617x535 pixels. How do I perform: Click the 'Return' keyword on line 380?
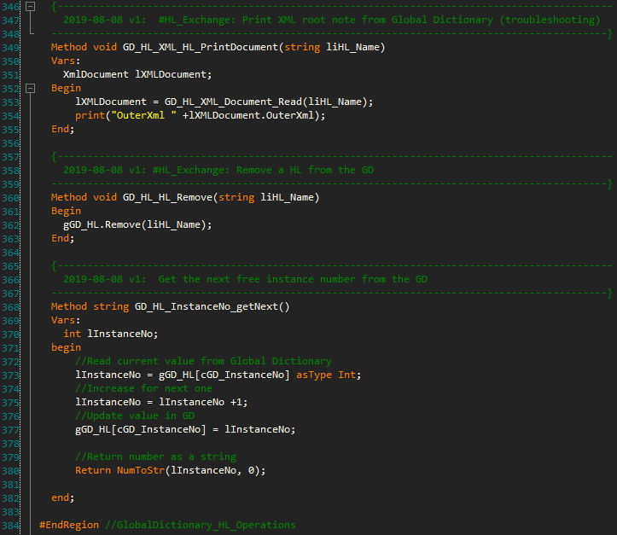point(93,470)
